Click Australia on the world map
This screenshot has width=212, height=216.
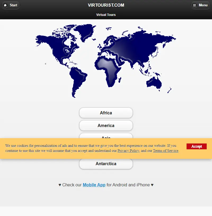(154, 83)
